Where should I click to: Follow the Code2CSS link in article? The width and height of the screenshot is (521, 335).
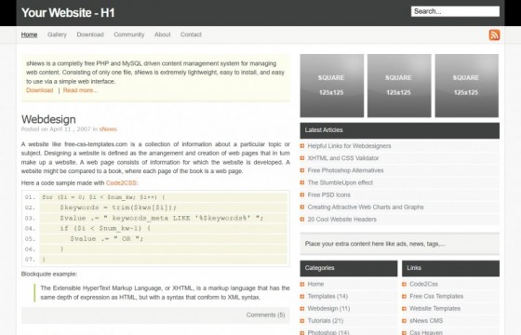pos(121,183)
